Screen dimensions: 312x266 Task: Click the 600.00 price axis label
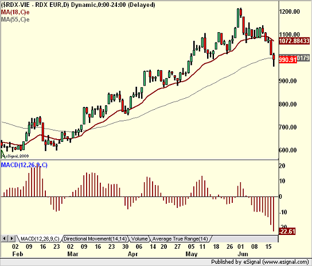click(288, 150)
